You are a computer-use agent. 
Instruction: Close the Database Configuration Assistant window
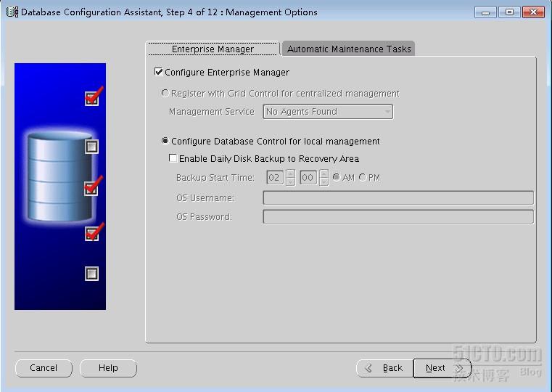533,12
